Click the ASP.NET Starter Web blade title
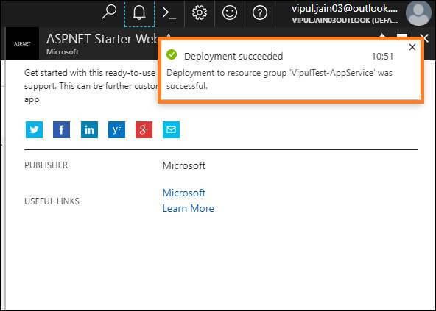The image size is (436, 311). pyautogui.click(x=102, y=39)
